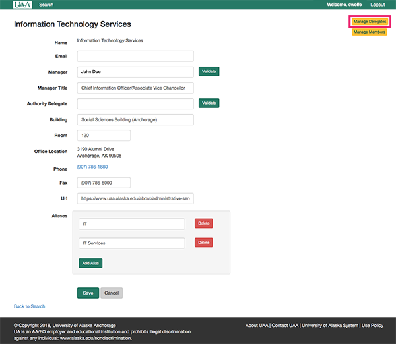Click the Fax number field

point(104,183)
